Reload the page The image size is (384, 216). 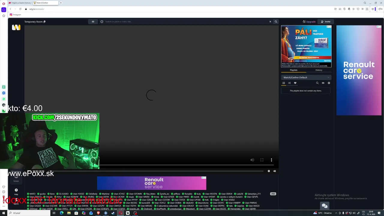point(20,9)
